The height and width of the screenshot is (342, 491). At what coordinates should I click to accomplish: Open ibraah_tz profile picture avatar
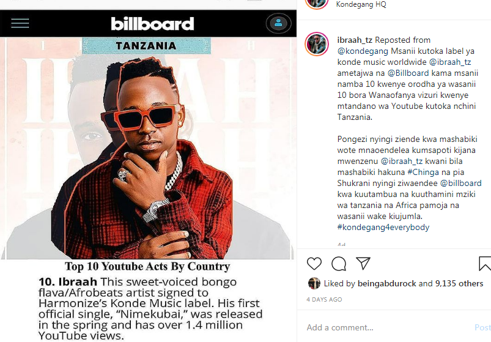(x=317, y=44)
